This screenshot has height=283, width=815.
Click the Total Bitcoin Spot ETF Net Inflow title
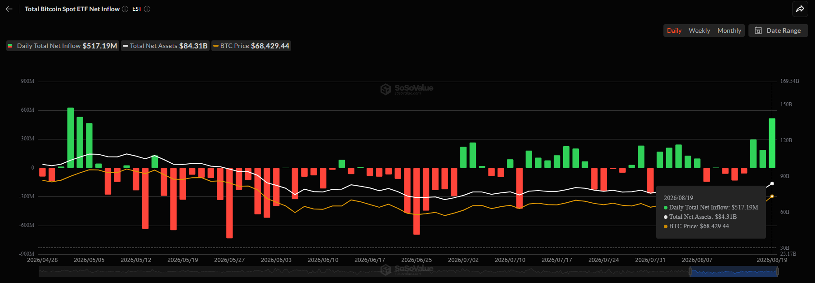72,9
